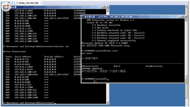Click 'Sending shellcode to inject DLL' line

point(114,30)
